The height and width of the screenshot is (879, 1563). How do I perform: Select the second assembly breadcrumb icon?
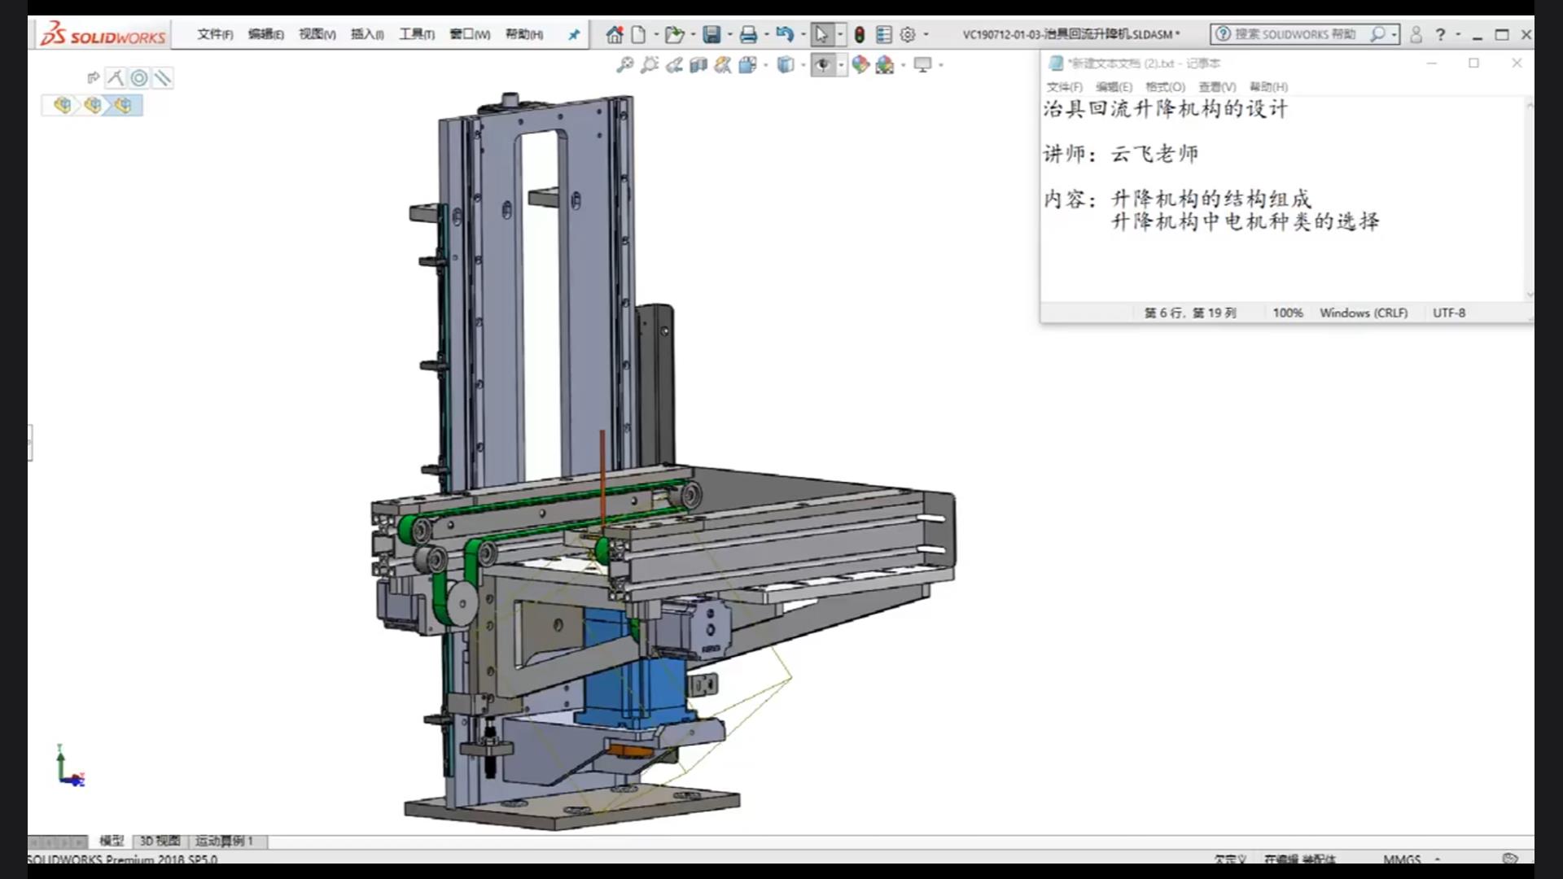[x=93, y=105]
